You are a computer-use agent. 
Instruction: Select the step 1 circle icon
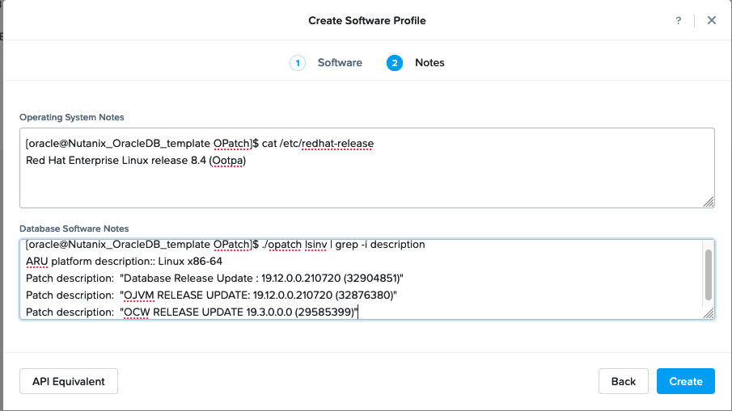point(298,63)
